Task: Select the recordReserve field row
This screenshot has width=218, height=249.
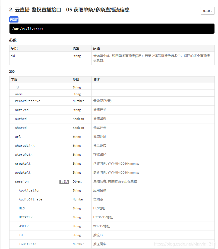Action: [27, 101]
